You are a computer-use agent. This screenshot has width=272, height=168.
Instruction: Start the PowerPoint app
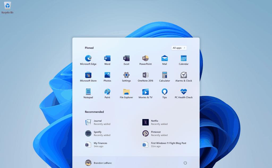tap(145, 60)
